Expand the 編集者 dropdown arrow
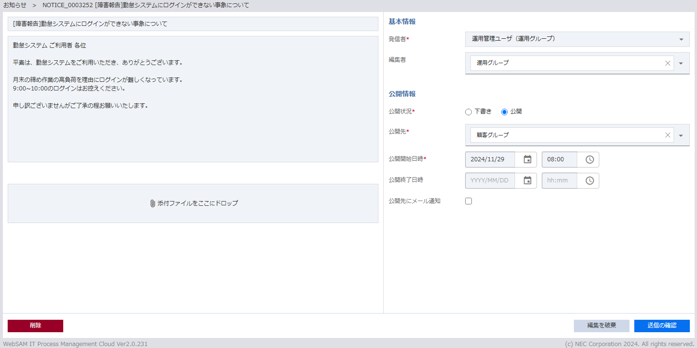 (681, 63)
